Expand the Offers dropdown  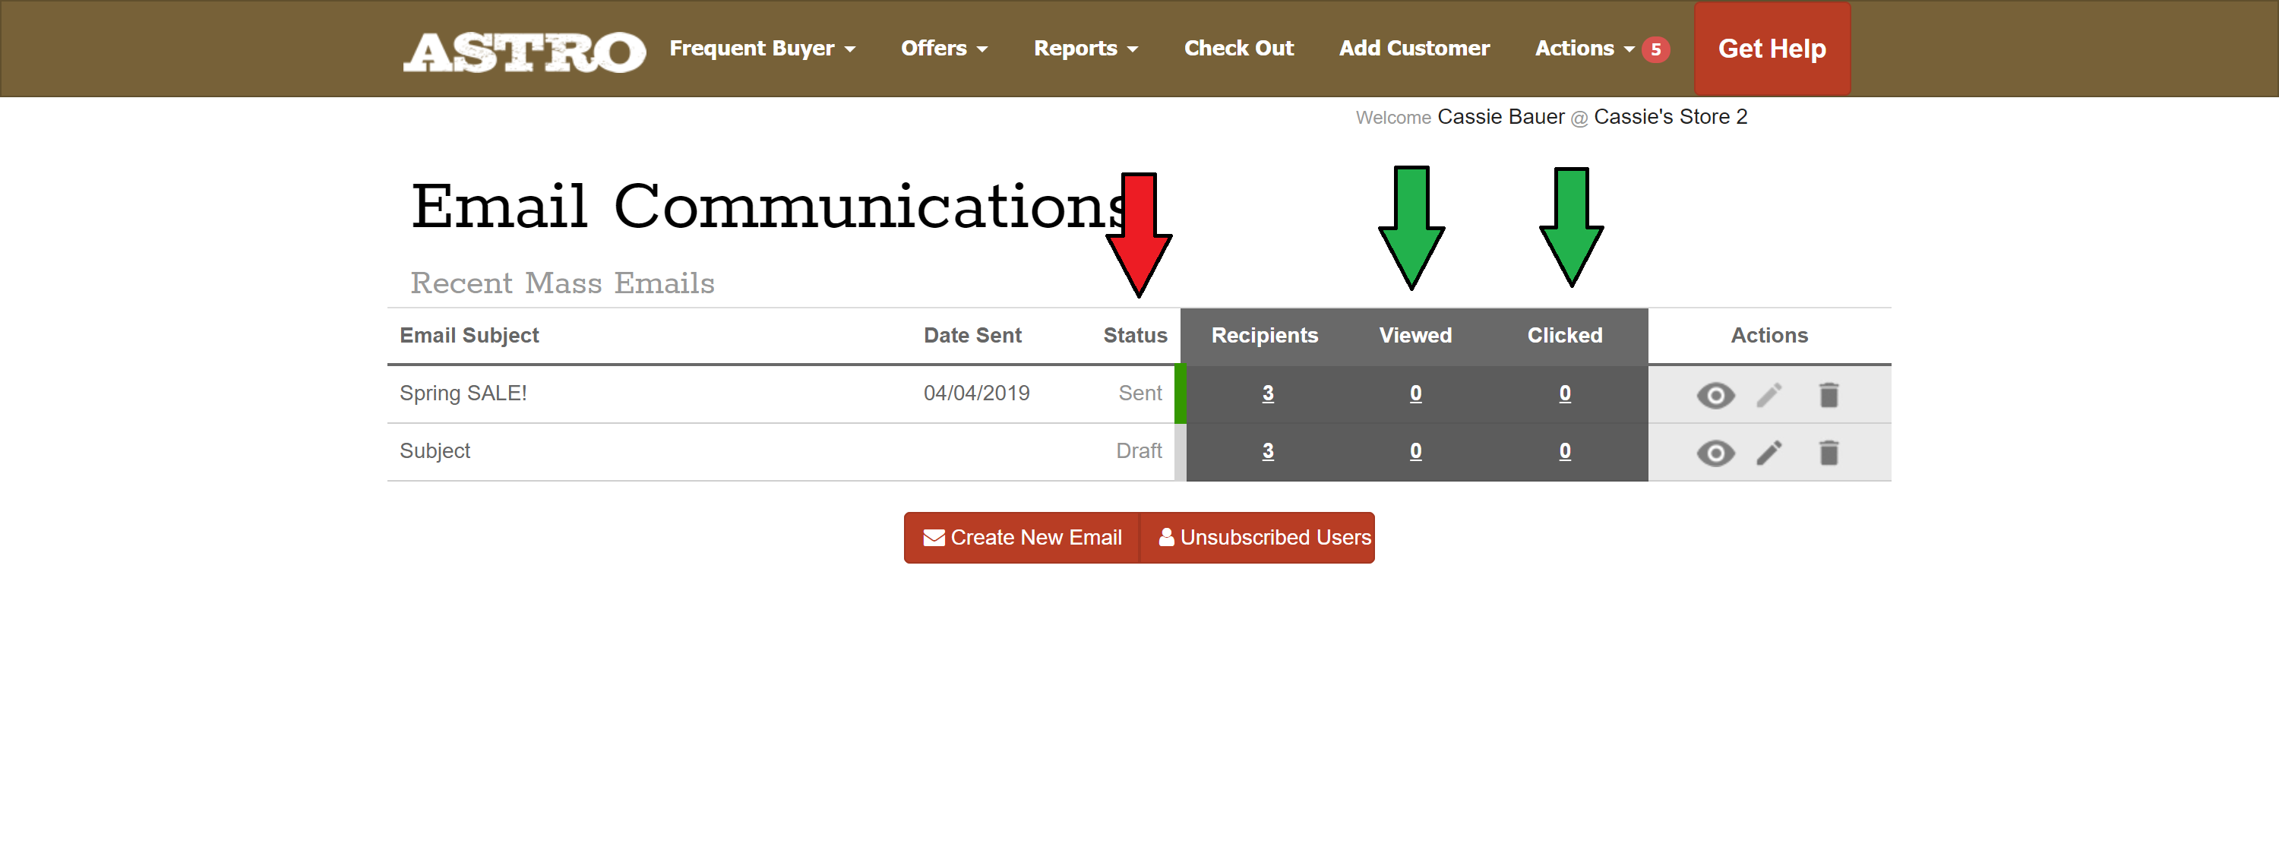click(x=943, y=49)
